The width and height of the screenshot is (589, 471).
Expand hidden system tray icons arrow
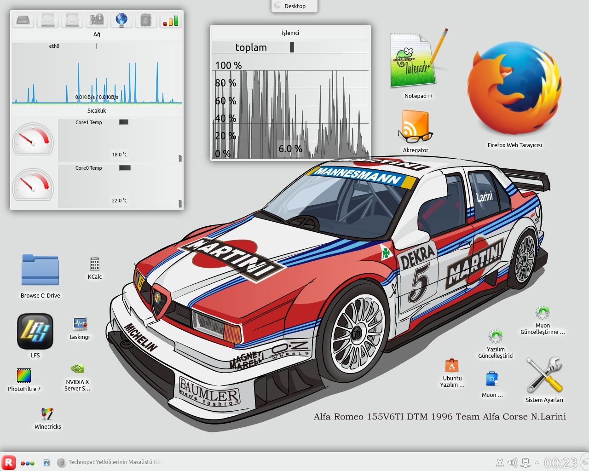point(537,463)
